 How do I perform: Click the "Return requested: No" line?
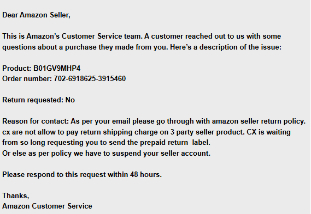point(38,100)
